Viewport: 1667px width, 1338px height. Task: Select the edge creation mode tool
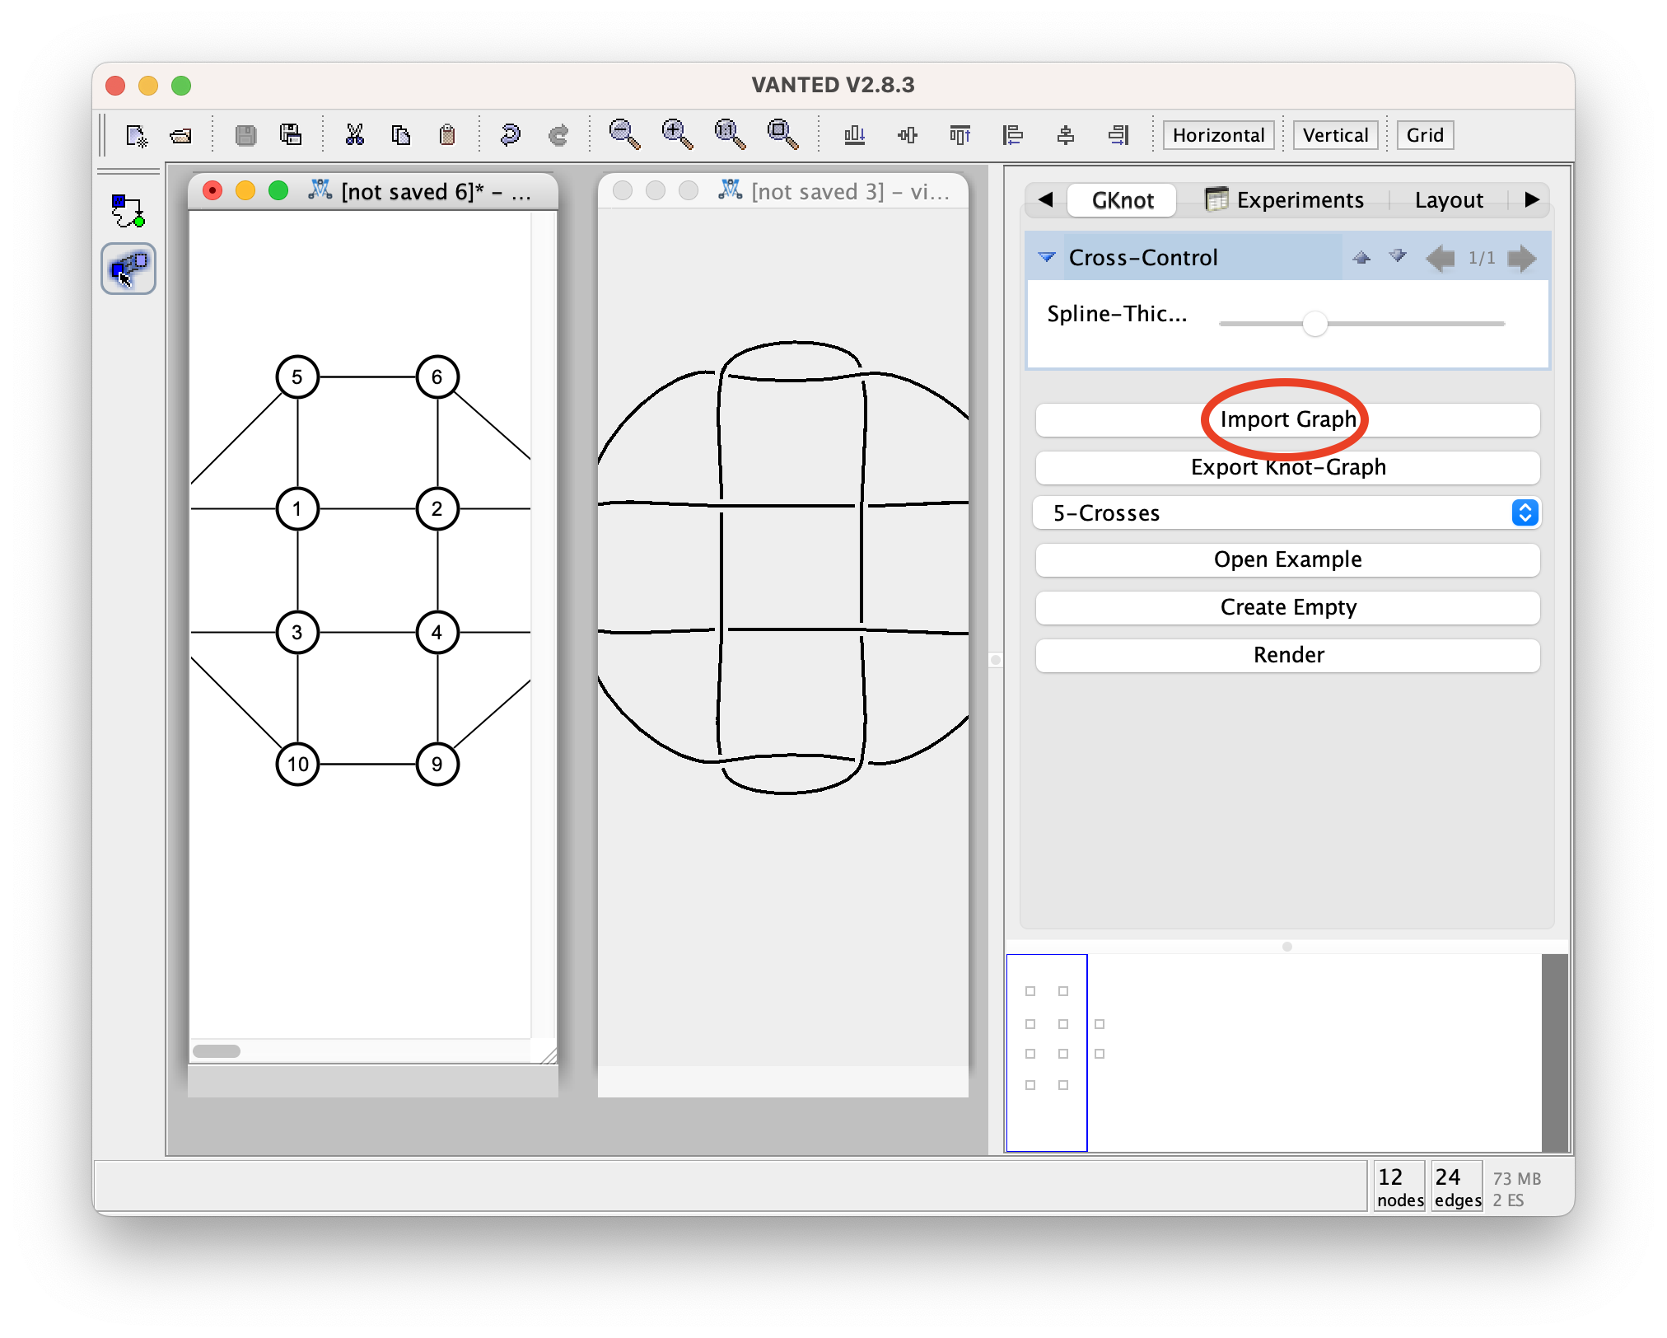(x=128, y=211)
